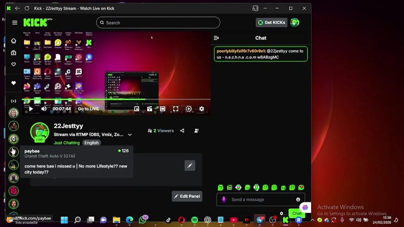This screenshot has height=227, width=404.
Task: Open the paybae sidebar channel avatar
Action: [x=14, y=152]
